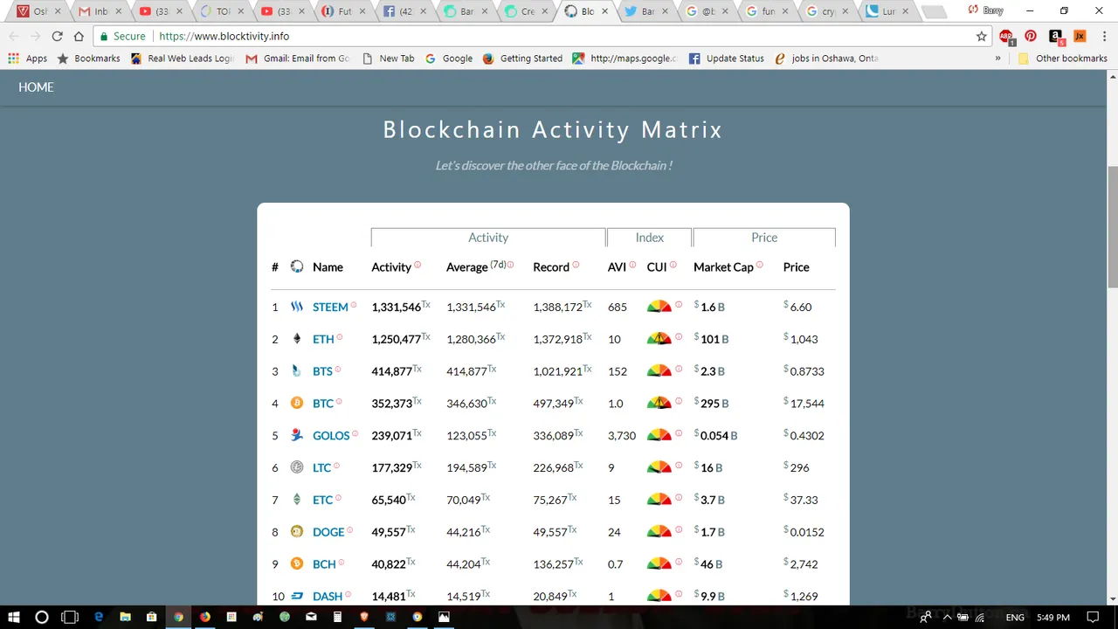Click the BCH orange logo icon

pos(297,563)
